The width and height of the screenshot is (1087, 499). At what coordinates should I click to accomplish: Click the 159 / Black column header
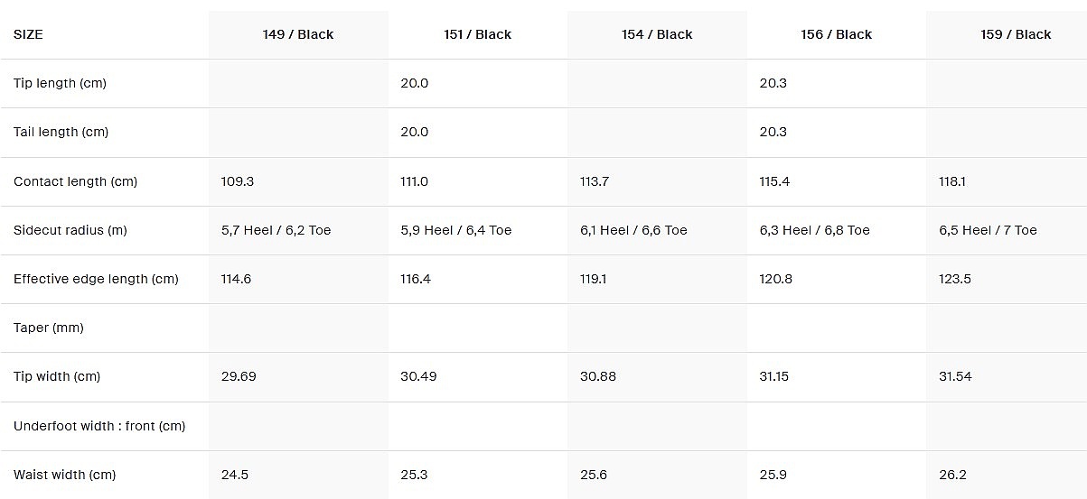point(1016,34)
